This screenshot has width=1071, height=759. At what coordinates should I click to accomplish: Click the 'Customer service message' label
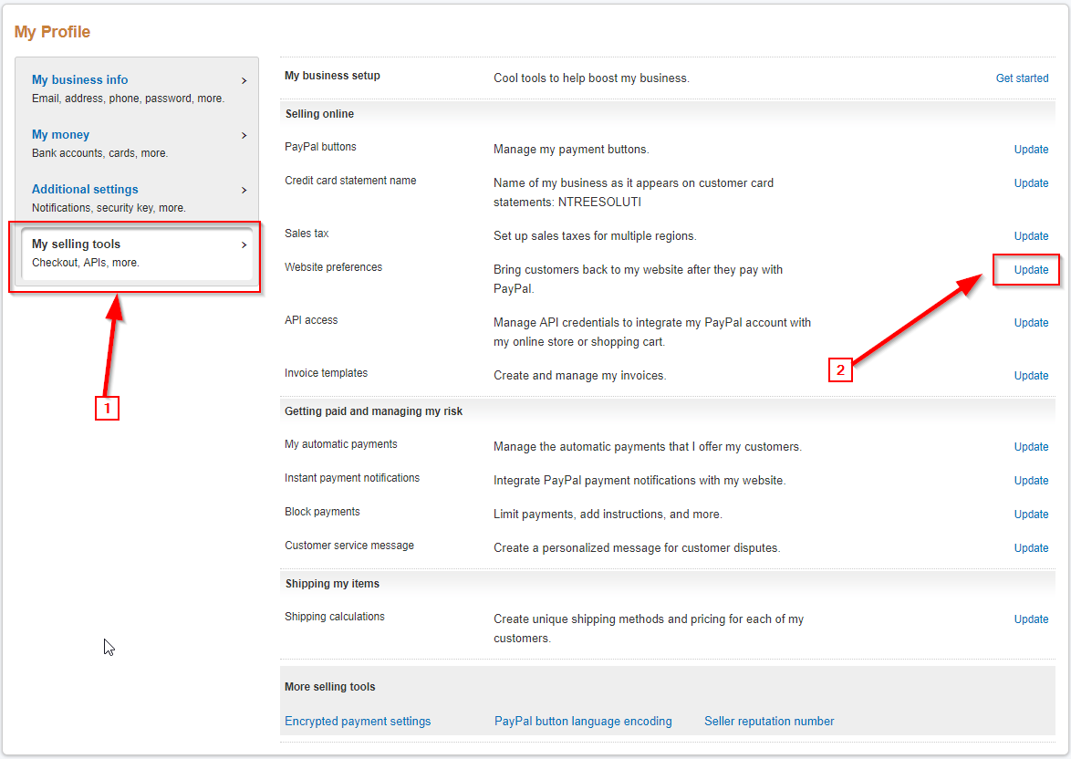pyautogui.click(x=349, y=546)
